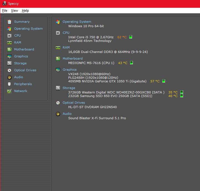The width and height of the screenshot is (200, 191).
Task: Click the Graphics monitor icon in sidebar
Action: point(9,56)
